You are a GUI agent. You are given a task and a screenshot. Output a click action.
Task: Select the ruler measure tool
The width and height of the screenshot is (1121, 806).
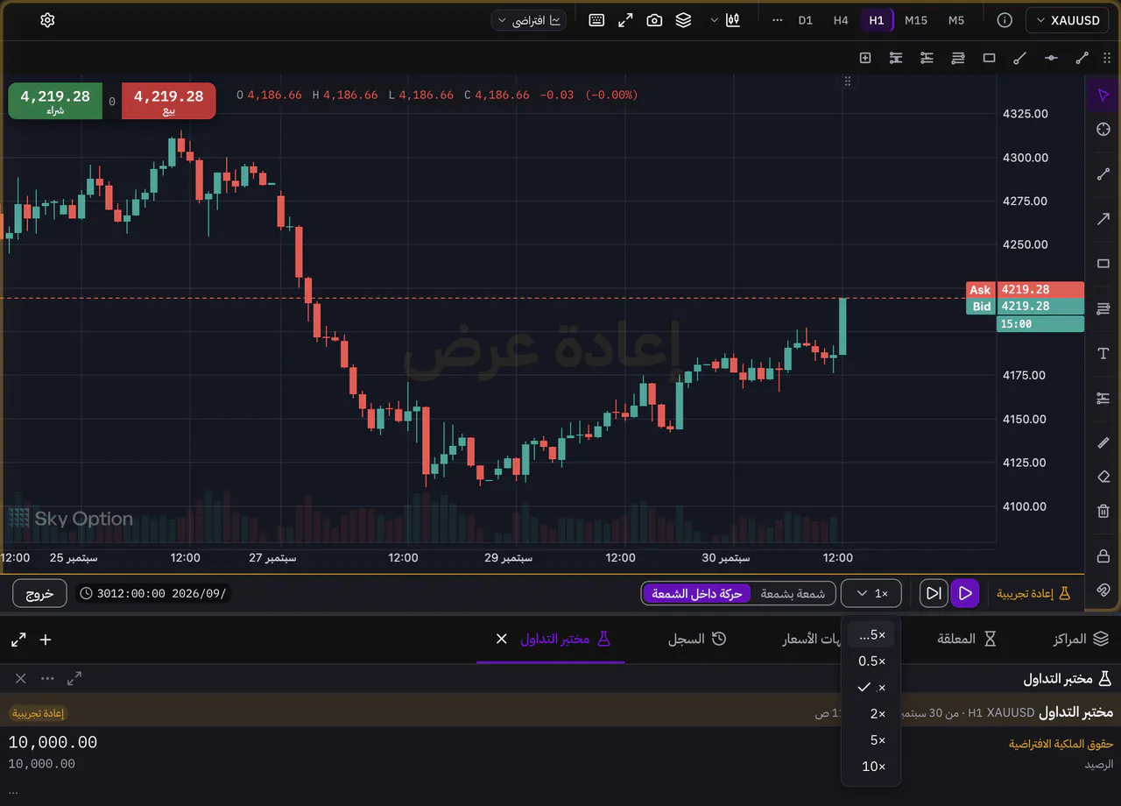click(1103, 443)
